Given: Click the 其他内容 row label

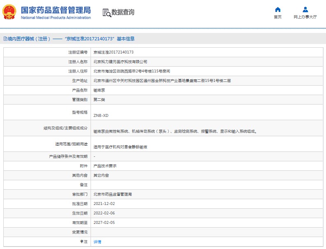Looking at the screenshot, I should pyautogui.click(x=80, y=175).
